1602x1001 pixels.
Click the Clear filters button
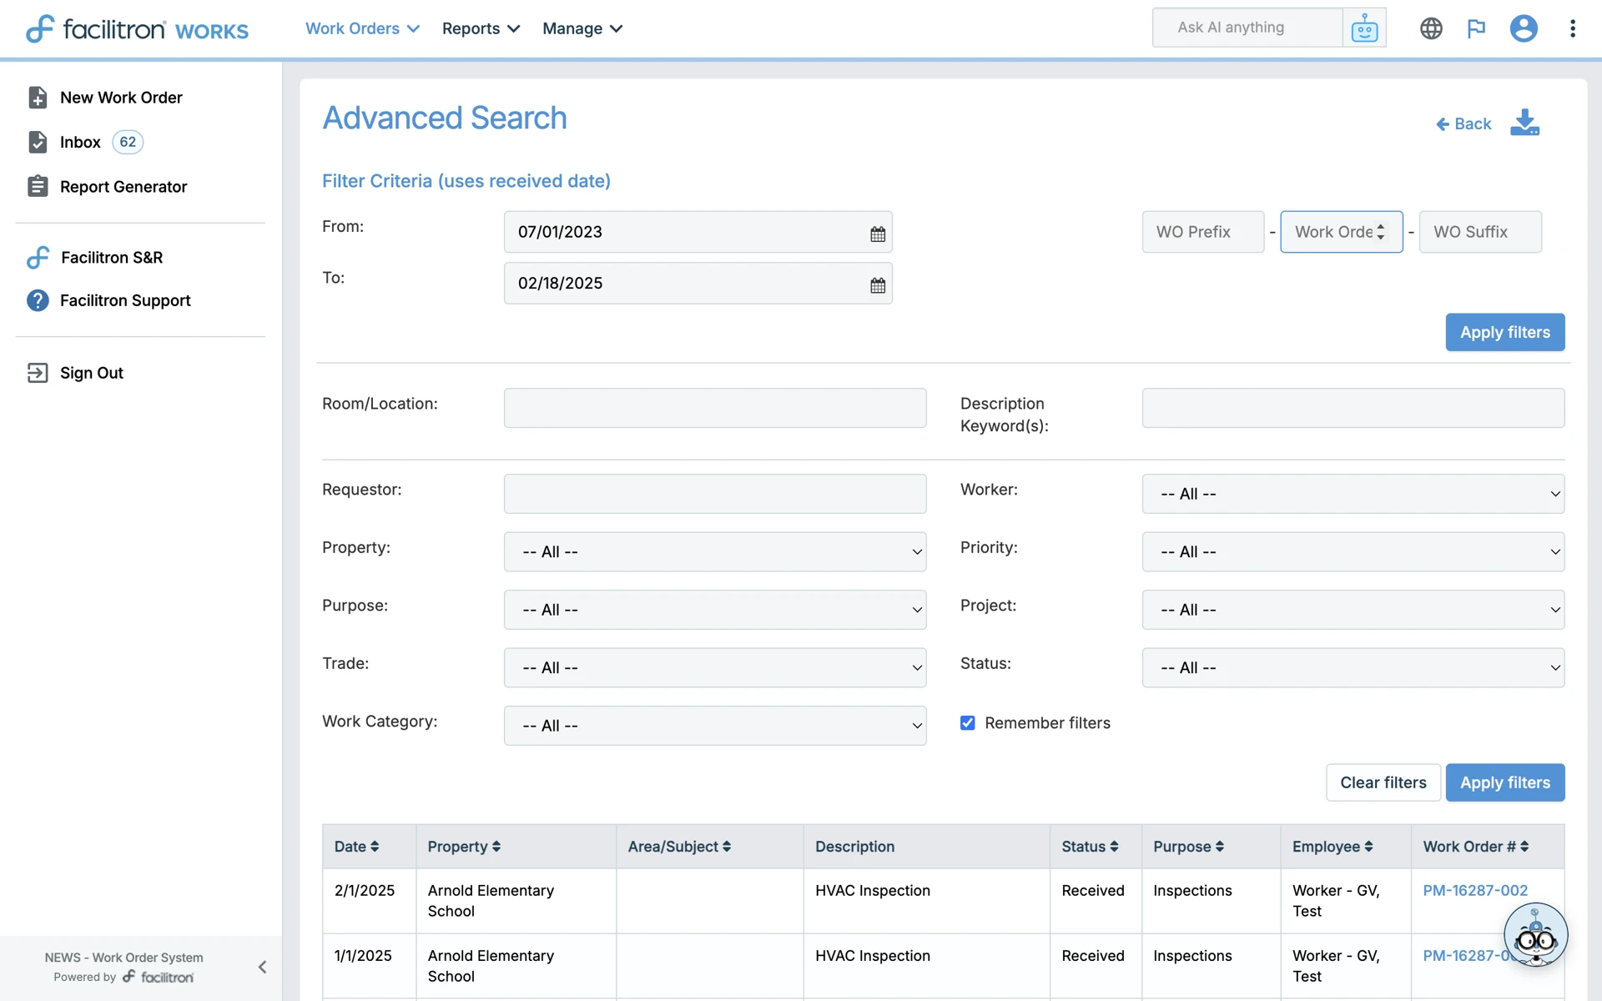1383,782
